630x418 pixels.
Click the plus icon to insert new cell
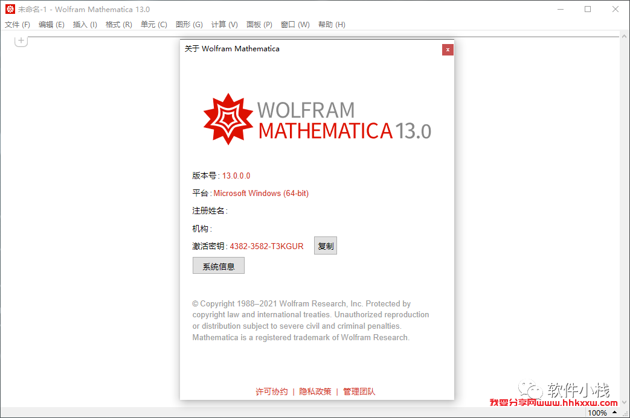[x=21, y=40]
